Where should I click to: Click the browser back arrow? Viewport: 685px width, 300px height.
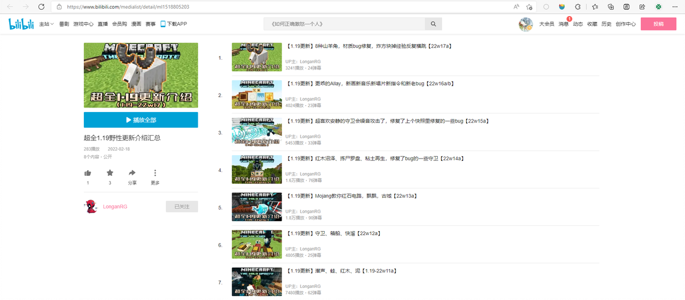10,6
